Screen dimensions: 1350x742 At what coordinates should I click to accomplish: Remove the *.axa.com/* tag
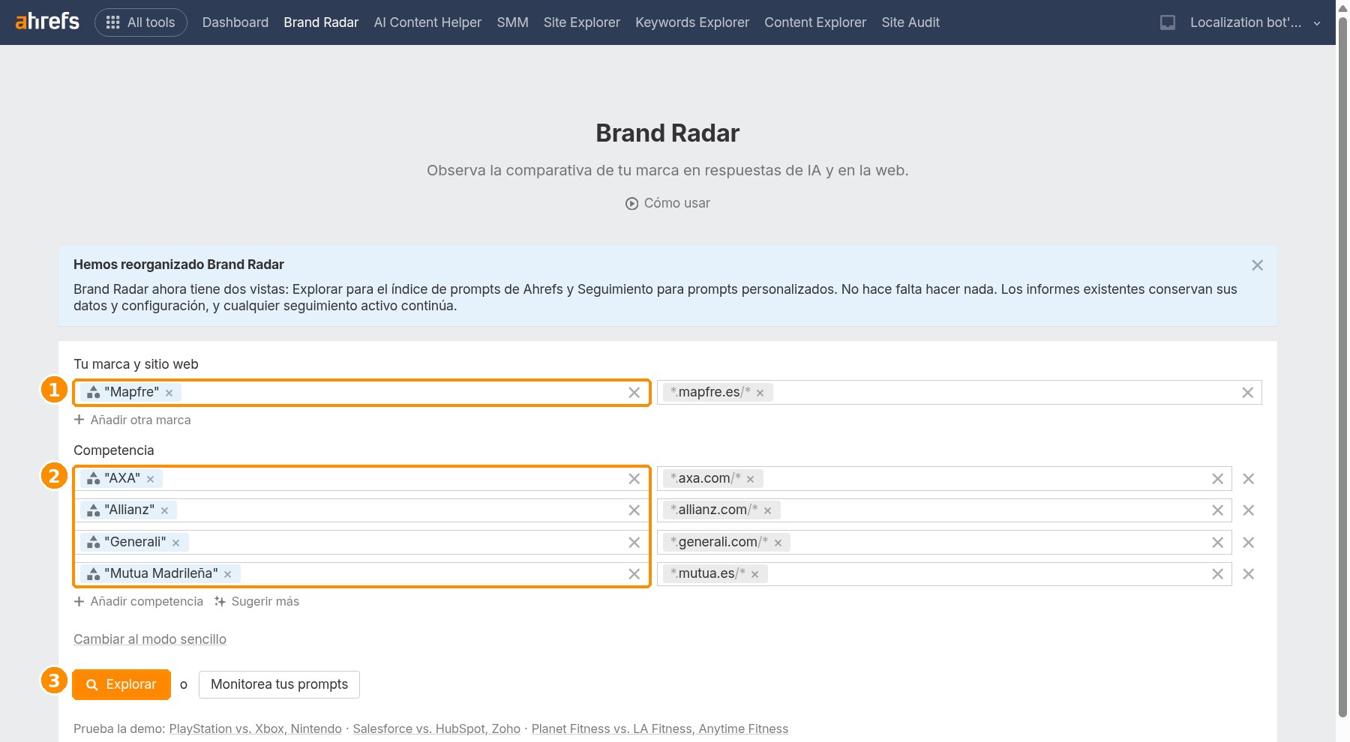tap(750, 479)
